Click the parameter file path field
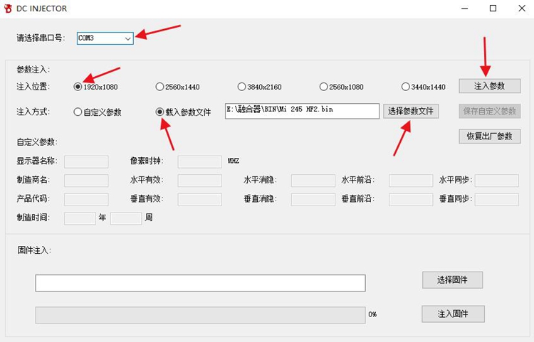534x342 pixels. (302, 111)
